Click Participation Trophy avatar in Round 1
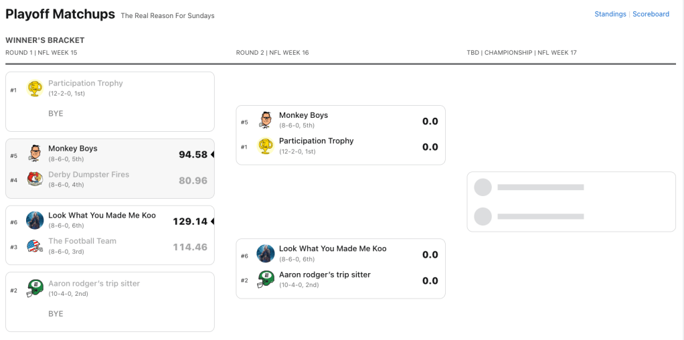Image resolution: width=684 pixels, height=340 pixels. click(35, 88)
